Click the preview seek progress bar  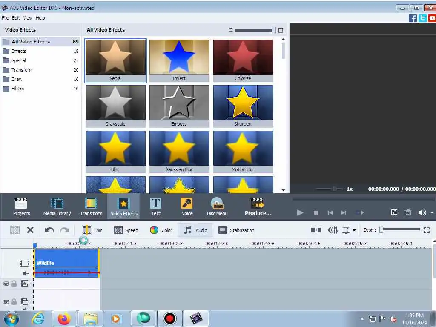pyautogui.click(x=363, y=199)
